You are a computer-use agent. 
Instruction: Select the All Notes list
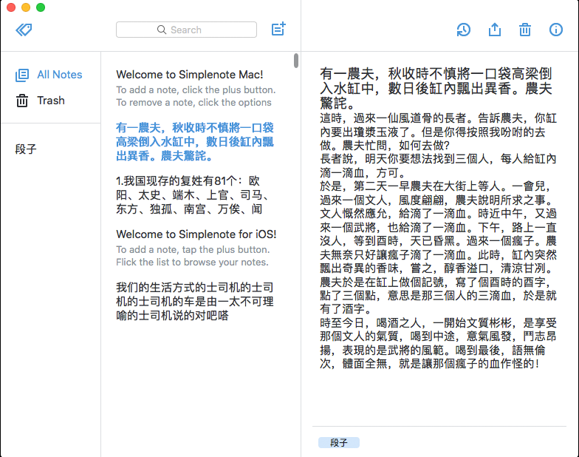pos(60,75)
